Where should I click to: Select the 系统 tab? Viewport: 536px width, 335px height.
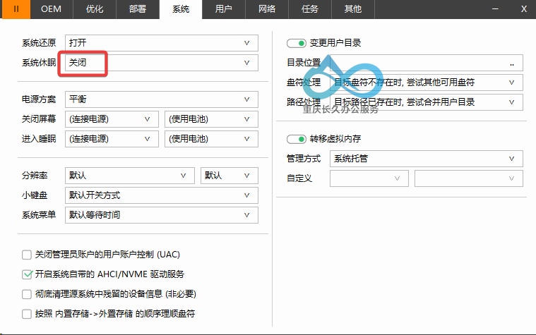[x=181, y=9]
